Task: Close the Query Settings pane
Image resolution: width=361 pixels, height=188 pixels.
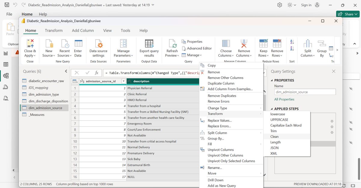Action: tap(333, 71)
